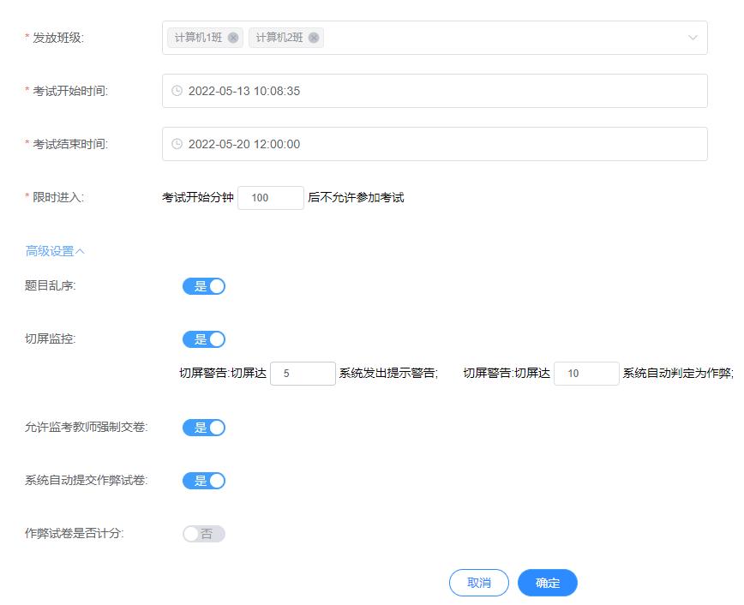This screenshot has width=744, height=605.
Task: Remove the 计算机1班 class tag
Action: (233, 37)
